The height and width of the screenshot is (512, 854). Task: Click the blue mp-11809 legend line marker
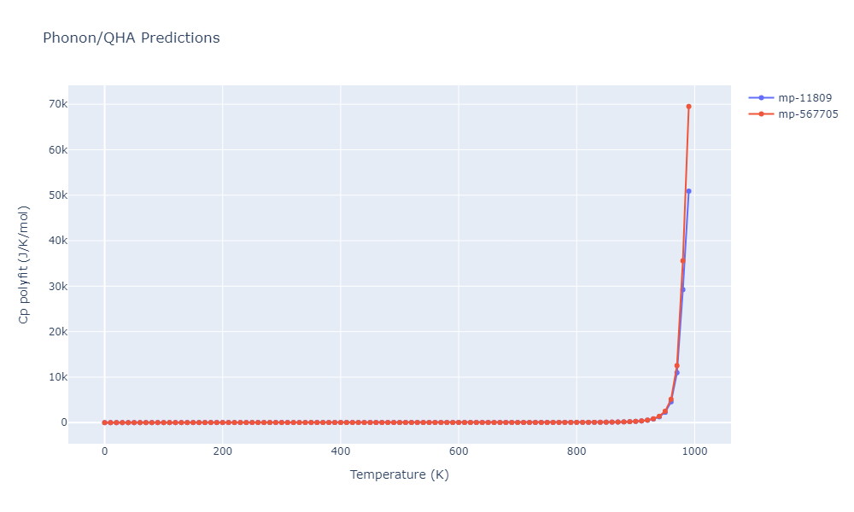[x=761, y=98]
